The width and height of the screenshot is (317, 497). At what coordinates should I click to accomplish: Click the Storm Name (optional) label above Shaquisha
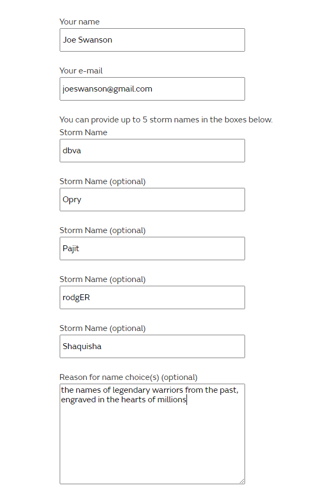tap(102, 328)
